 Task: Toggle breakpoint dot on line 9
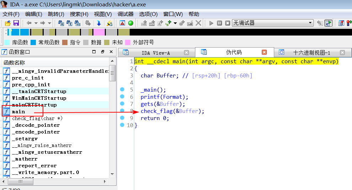[122, 118]
